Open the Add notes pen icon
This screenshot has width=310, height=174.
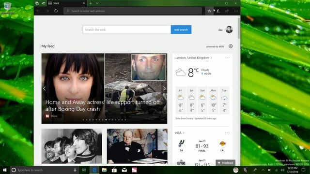pos(218,11)
